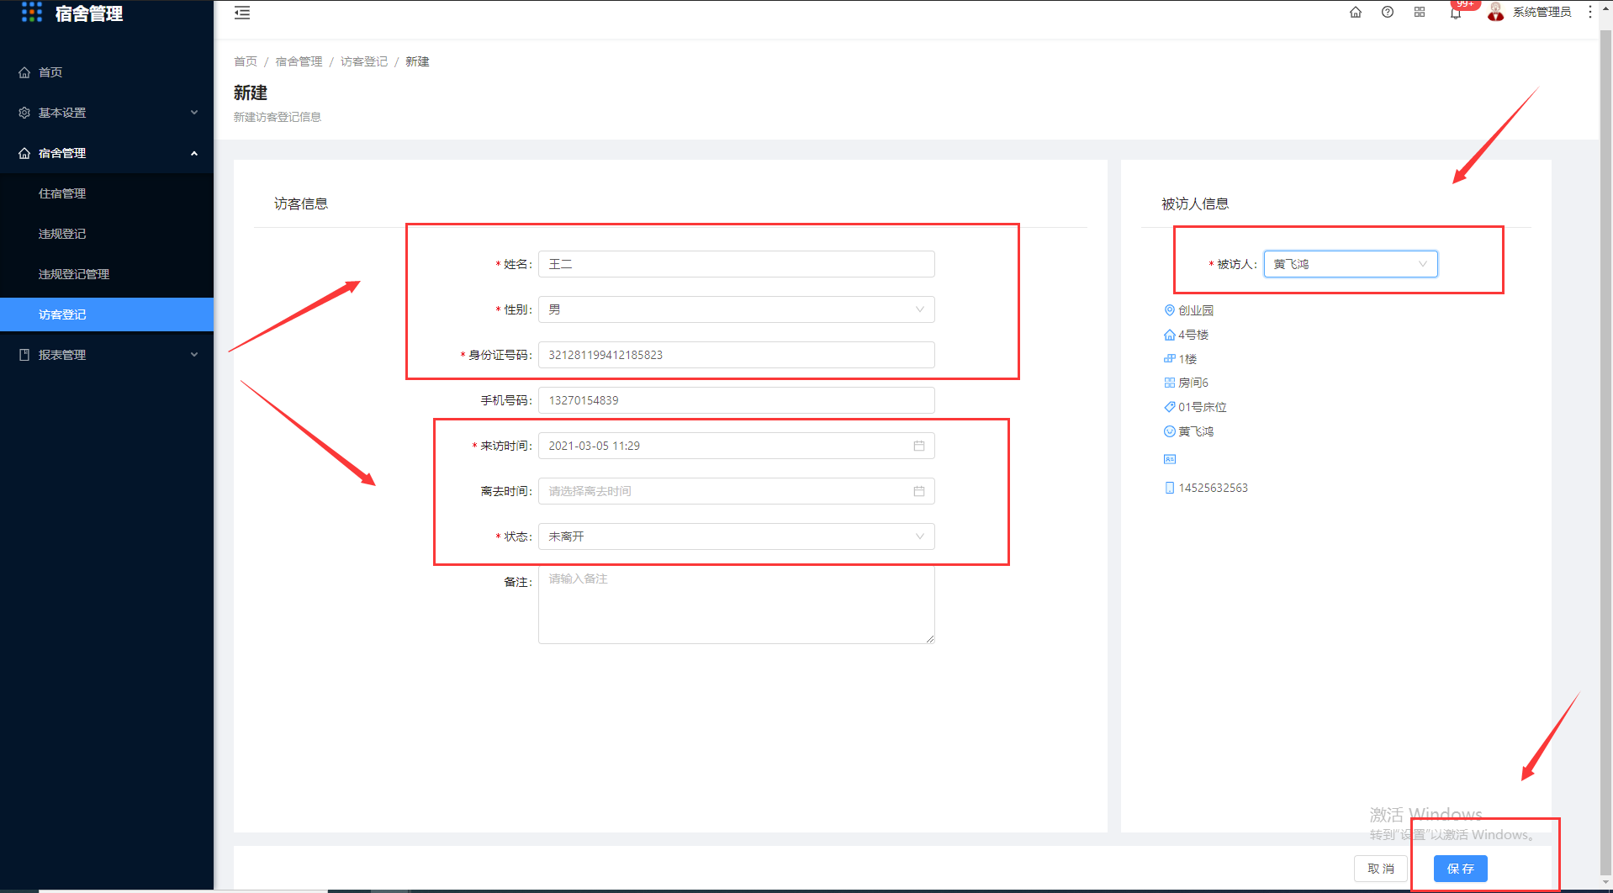
Task: Save the visitor form with 保存
Action: (1461, 869)
